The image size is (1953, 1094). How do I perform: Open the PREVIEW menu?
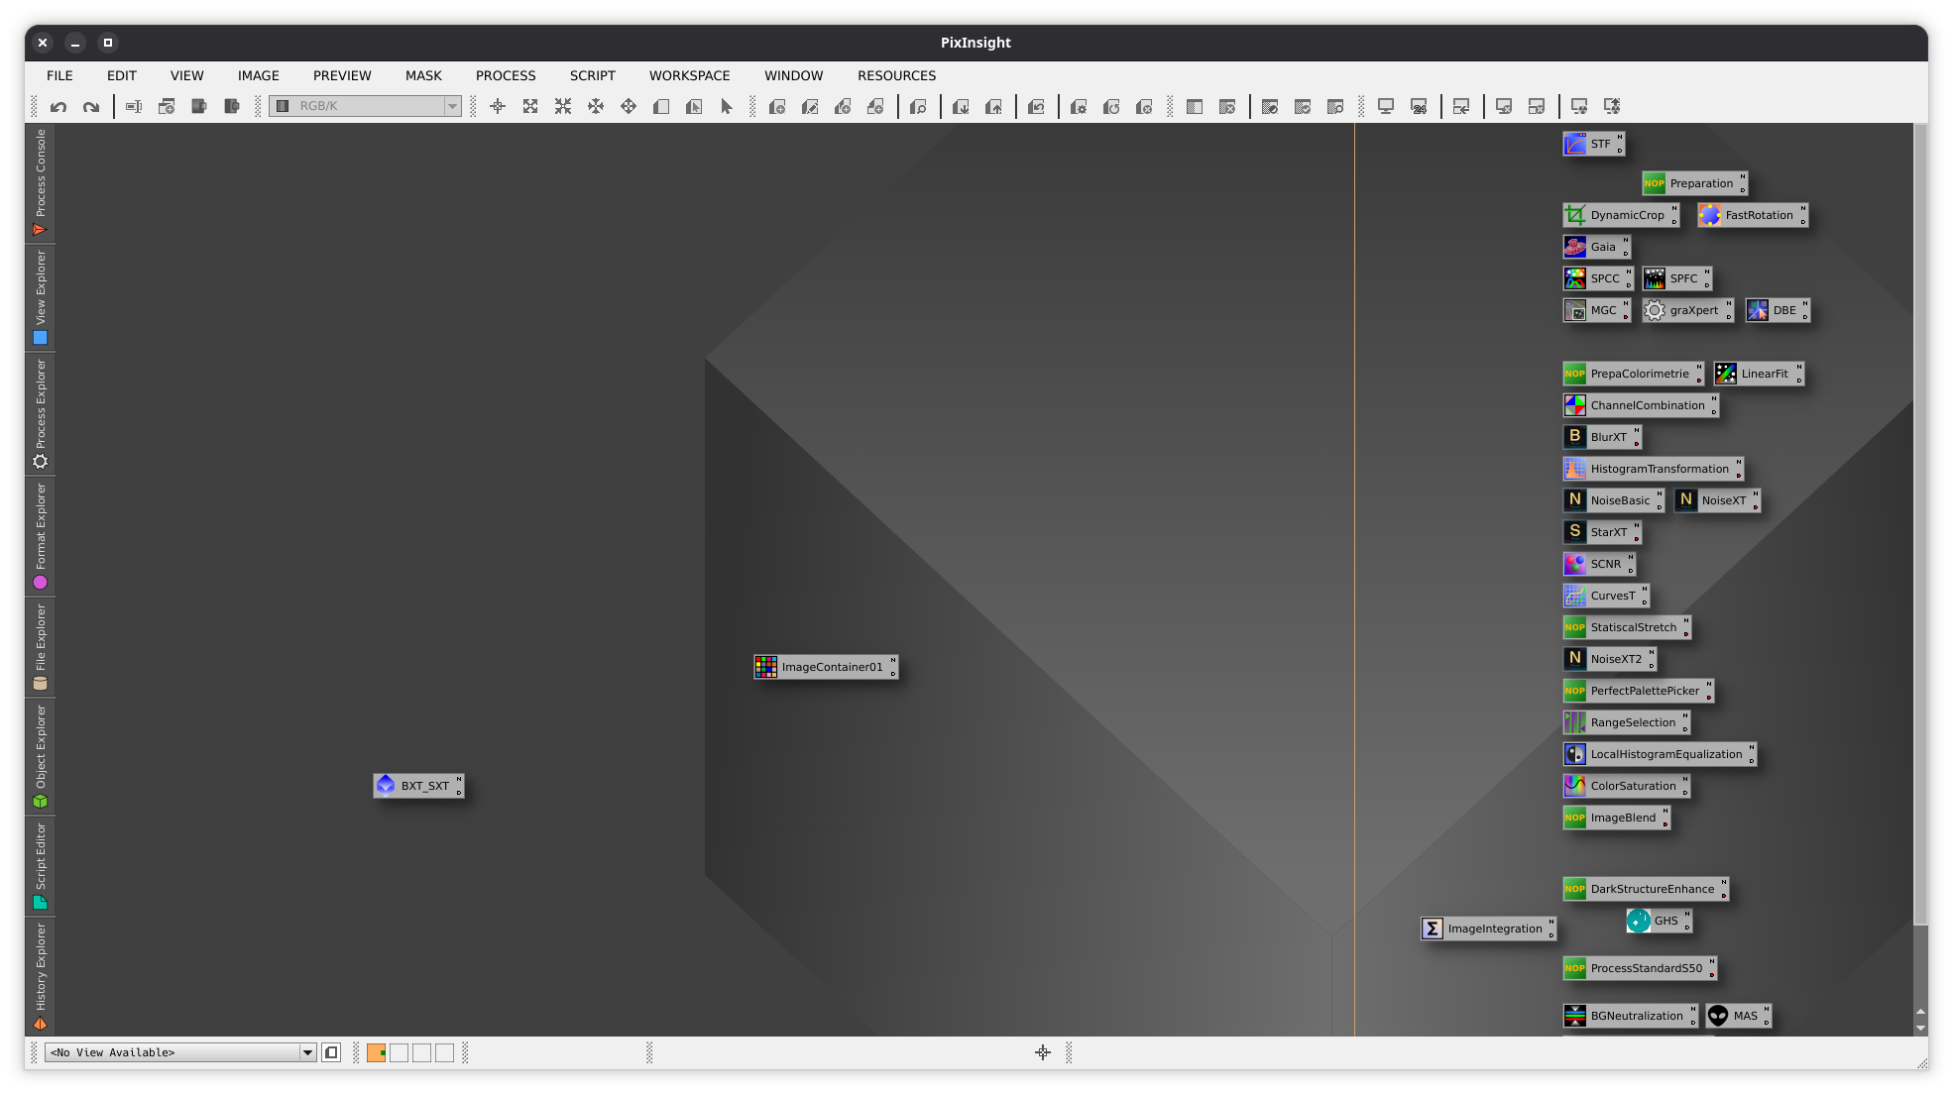pyautogui.click(x=342, y=75)
